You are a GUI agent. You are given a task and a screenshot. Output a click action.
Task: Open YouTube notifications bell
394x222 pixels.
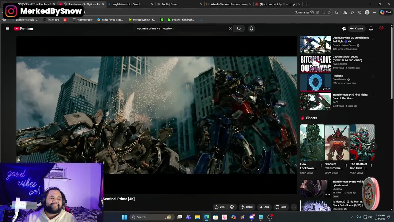pos(371,28)
